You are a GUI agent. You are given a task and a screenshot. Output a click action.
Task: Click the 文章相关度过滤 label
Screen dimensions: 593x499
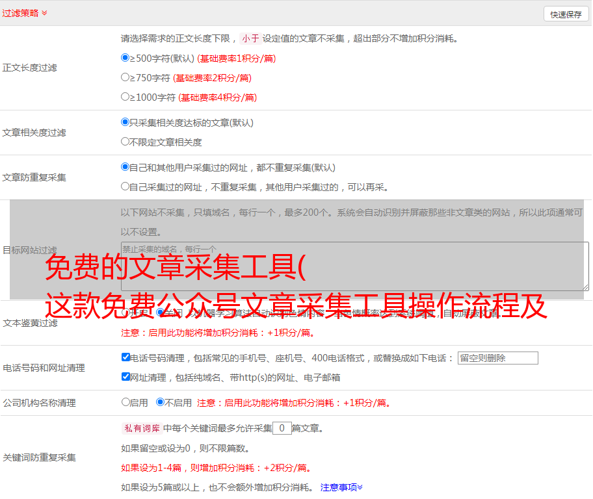pyautogui.click(x=34, y=133)
